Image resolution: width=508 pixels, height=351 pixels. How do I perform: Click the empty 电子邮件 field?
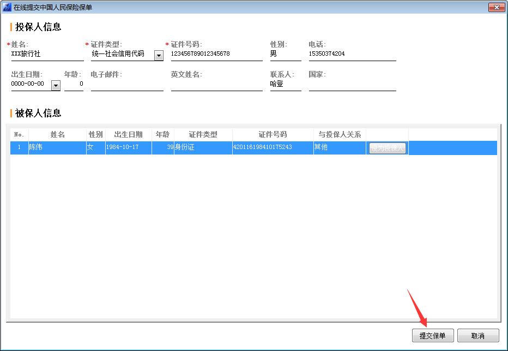click(126, 85)
